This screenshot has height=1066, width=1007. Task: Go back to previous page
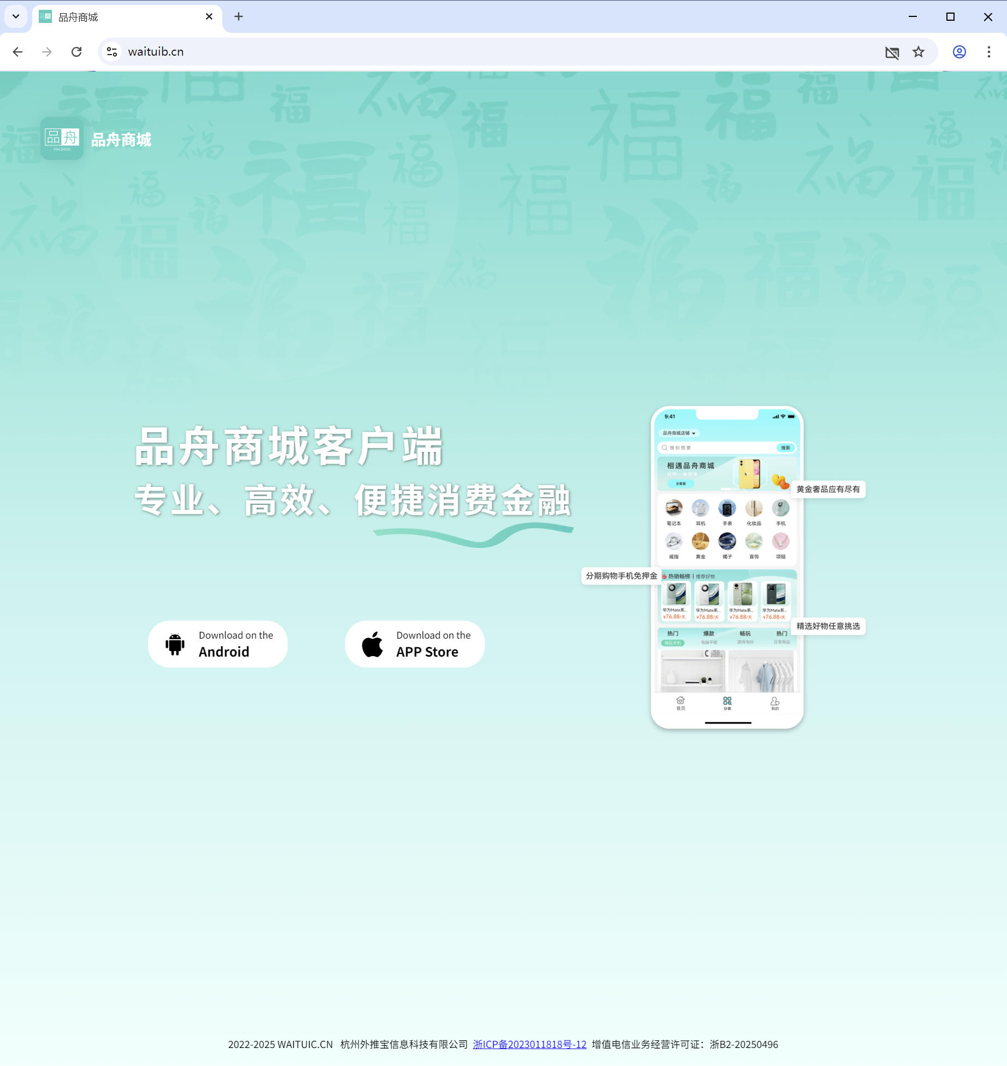pos(17,52)
